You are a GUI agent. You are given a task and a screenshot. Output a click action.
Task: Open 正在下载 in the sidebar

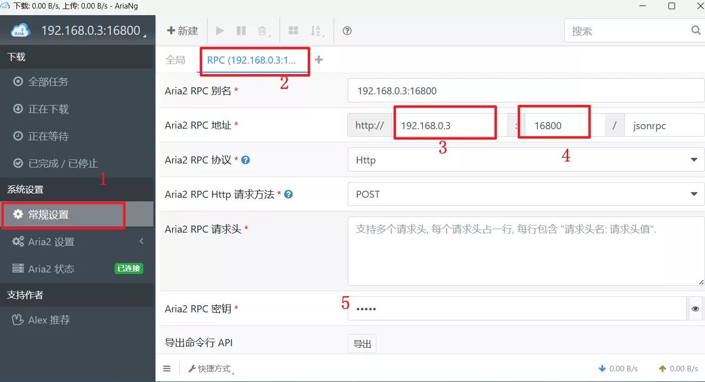click(77, 109)
